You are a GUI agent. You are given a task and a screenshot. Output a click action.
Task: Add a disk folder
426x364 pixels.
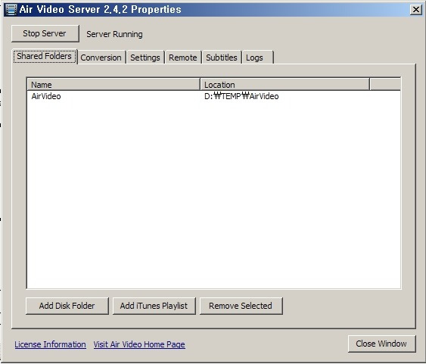point(67,306)
